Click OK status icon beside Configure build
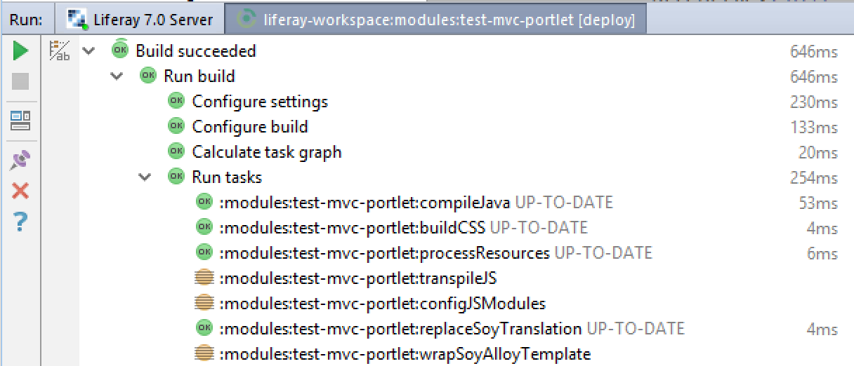 coord(176,126)
